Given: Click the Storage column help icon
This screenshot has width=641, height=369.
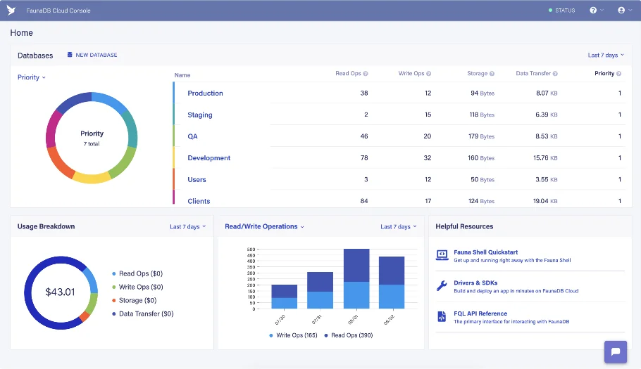Looking at the screenshot, I should pos(492,74).
